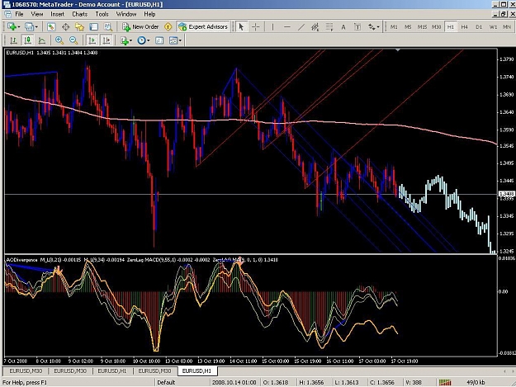Switch chart to M1 timeframe
This screenshot has height=387, width=516.
pos(394,27)
